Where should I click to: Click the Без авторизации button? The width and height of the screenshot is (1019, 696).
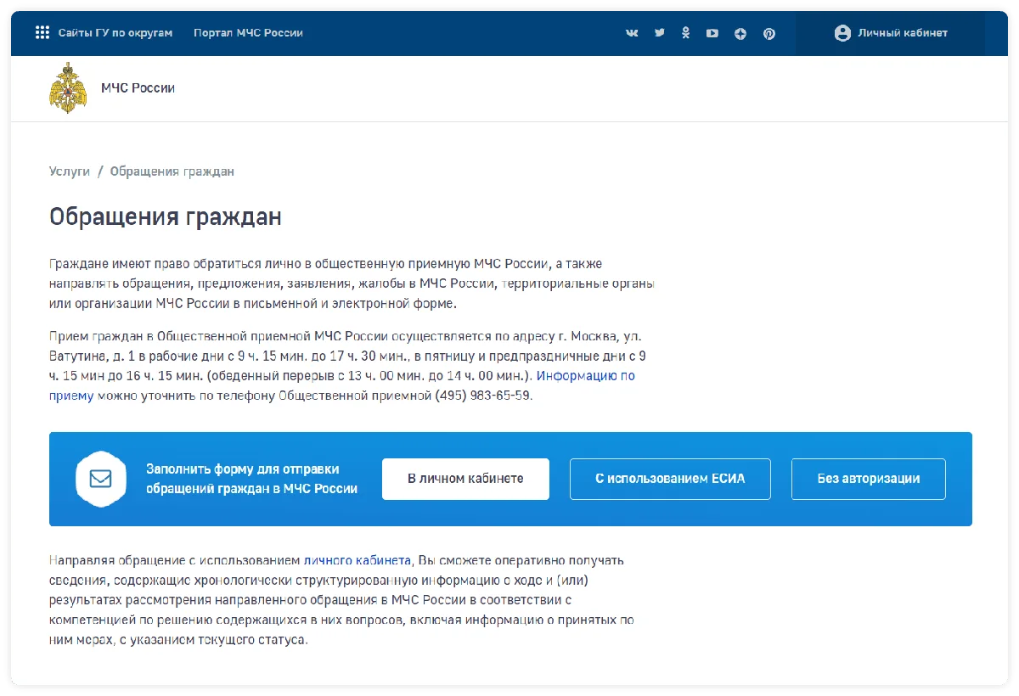868,479
